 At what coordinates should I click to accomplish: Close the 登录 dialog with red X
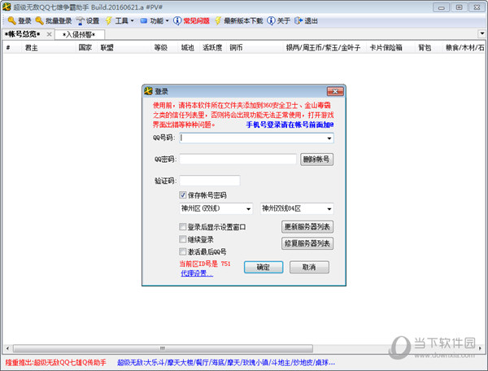[x=335, y=91]
